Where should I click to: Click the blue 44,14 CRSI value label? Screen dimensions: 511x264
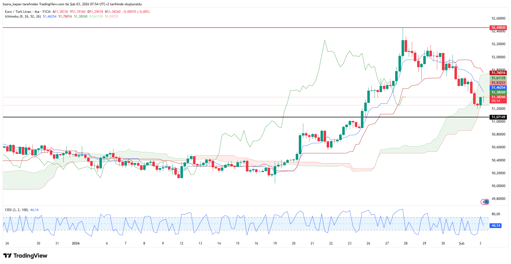(495, 226)
